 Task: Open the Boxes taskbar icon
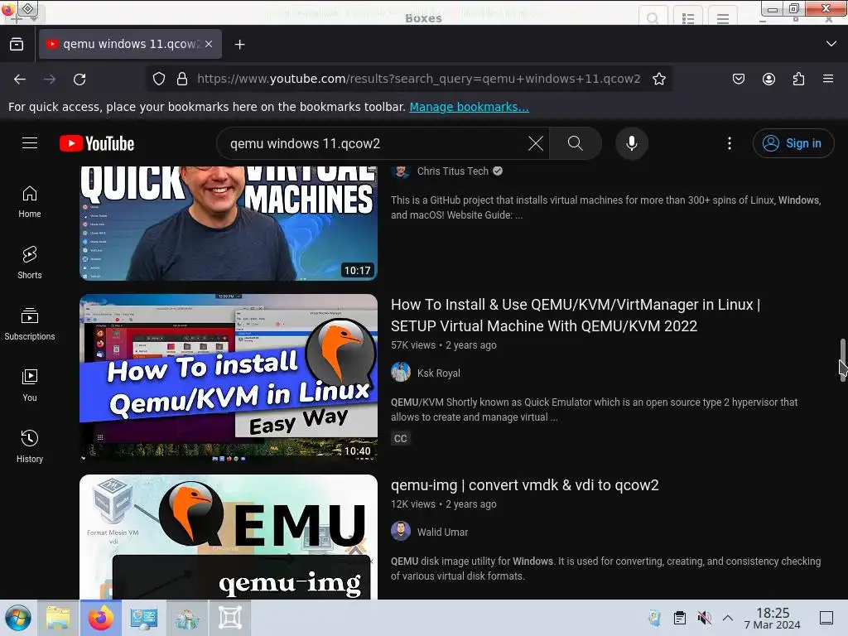click(x=230, y=618)
